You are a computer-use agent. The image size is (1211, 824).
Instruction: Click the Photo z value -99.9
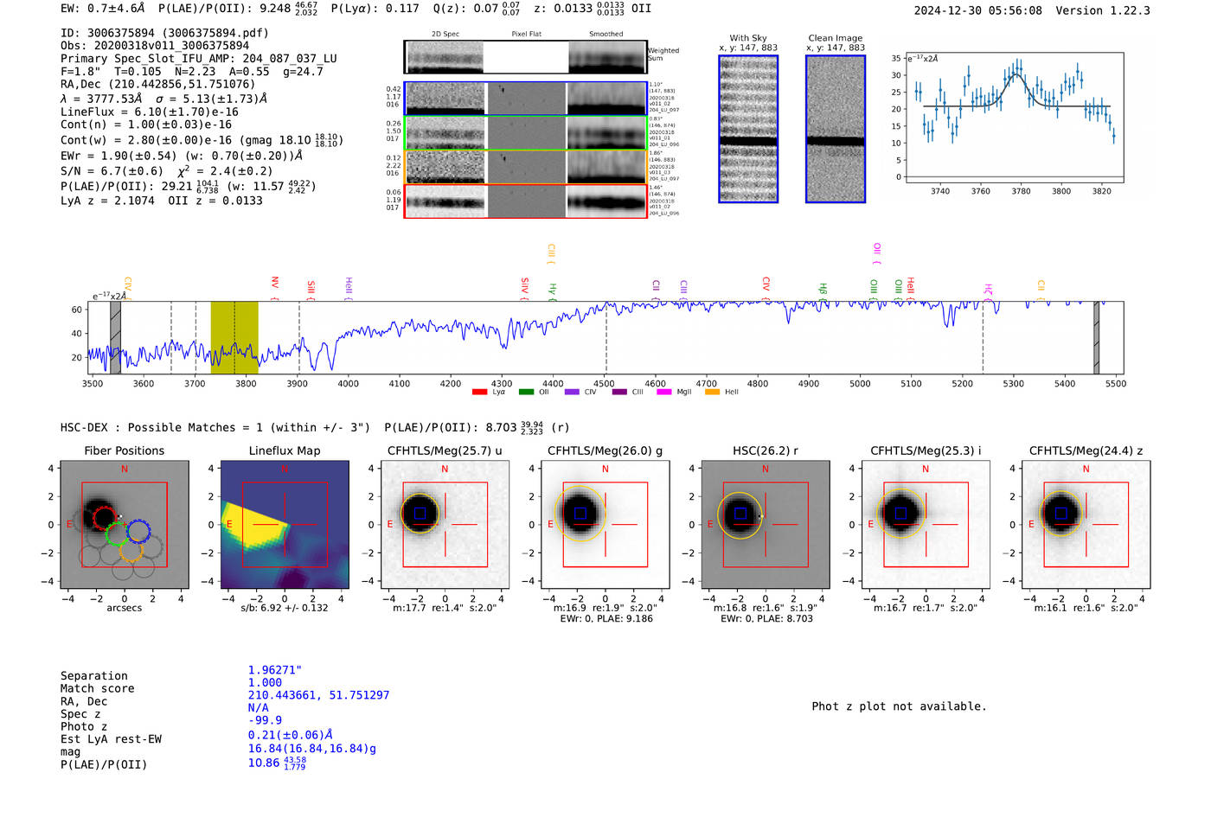pyautogui.click(x=265, y=720)
